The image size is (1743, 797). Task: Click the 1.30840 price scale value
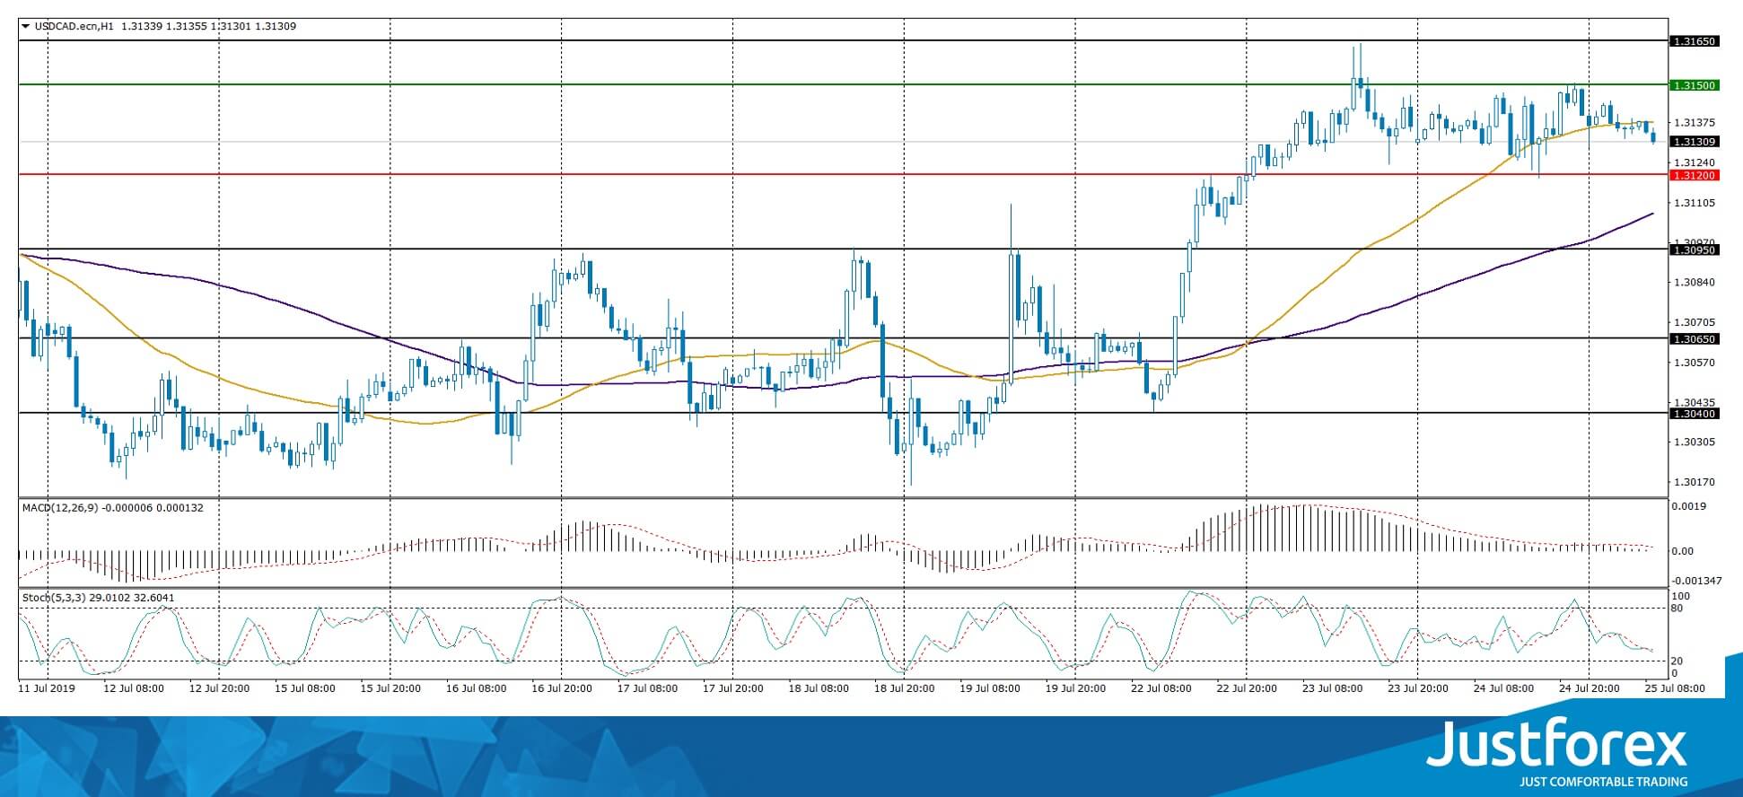[1695, 283]
